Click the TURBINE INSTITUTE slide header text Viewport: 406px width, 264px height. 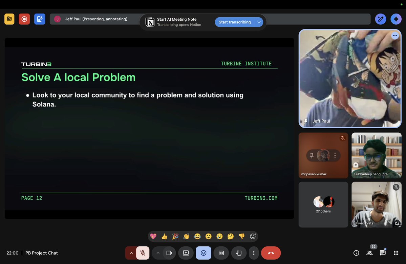point(246,64)
